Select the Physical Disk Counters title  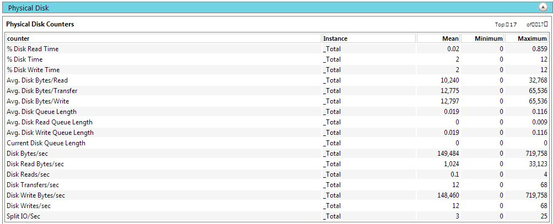tap(40, 24)
